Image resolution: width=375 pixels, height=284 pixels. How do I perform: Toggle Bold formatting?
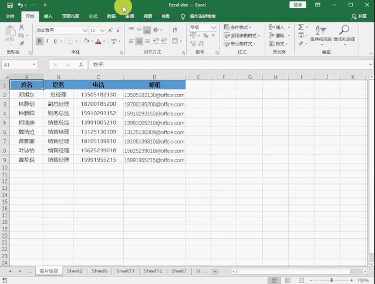[x=40, y=41]
